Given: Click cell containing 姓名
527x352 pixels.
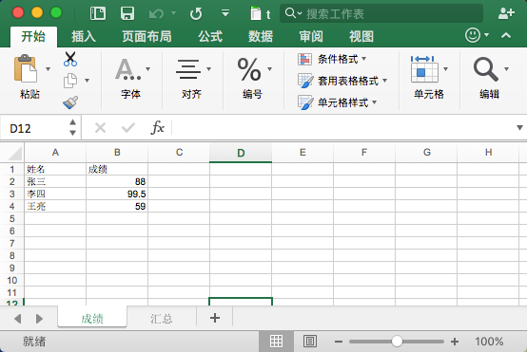Looking at the screenshot, I should [x=55, y=169].
